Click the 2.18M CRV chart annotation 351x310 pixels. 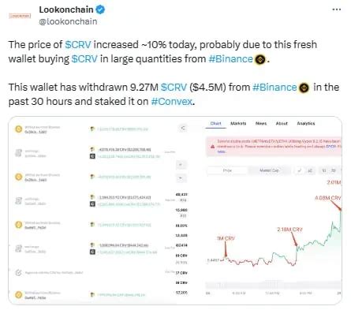(x=289, y=230)
